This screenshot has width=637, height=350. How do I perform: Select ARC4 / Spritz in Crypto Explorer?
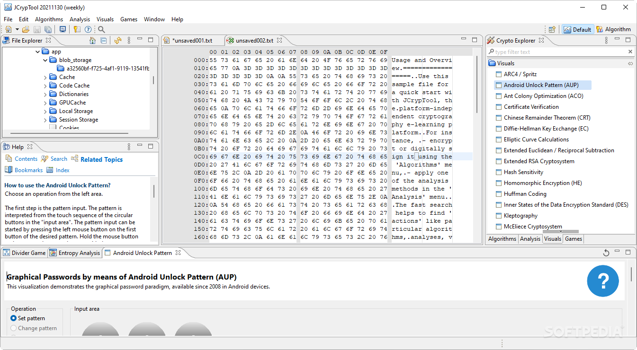[x=520, y=74]
